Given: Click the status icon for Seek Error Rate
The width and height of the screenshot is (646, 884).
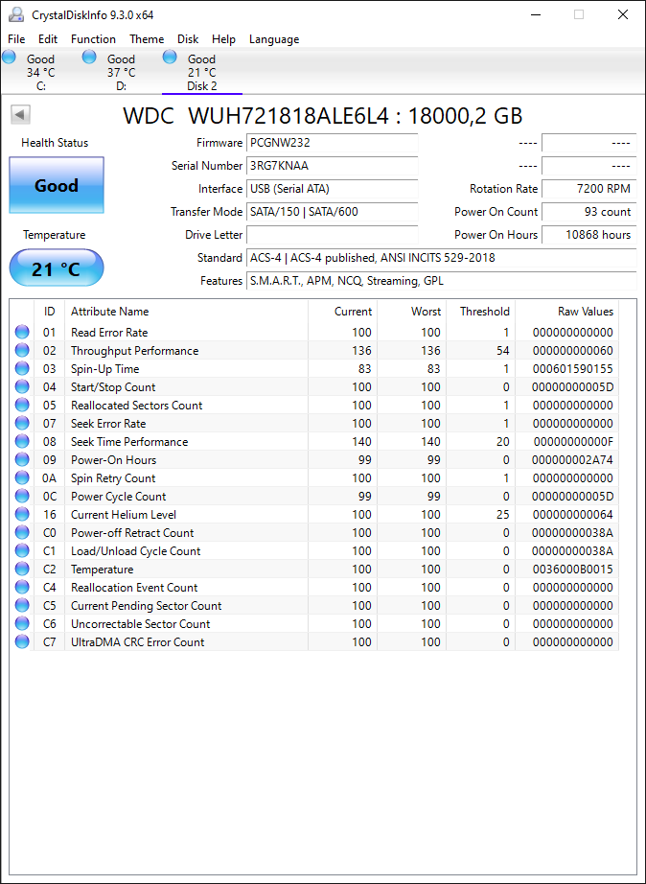Looking at the screenshot, I should click(22, 424).
